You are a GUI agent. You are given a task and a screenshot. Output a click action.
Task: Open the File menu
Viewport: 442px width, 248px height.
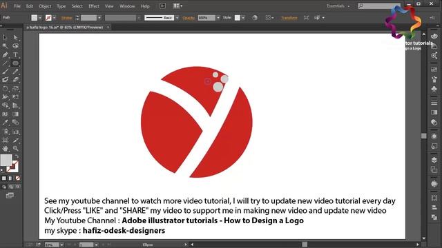click(17, 6)
